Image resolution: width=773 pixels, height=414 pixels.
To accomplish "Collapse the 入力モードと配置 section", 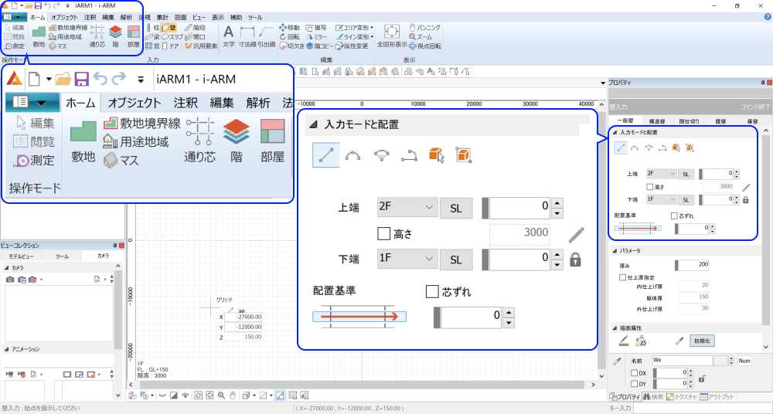I will coord(615,133).
